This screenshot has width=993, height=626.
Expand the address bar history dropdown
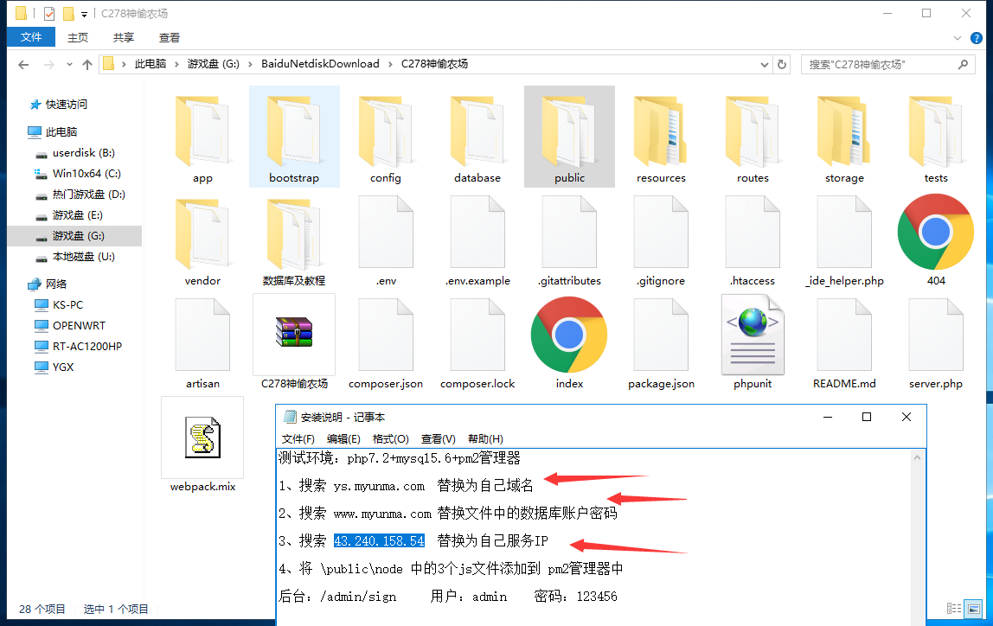764,64
